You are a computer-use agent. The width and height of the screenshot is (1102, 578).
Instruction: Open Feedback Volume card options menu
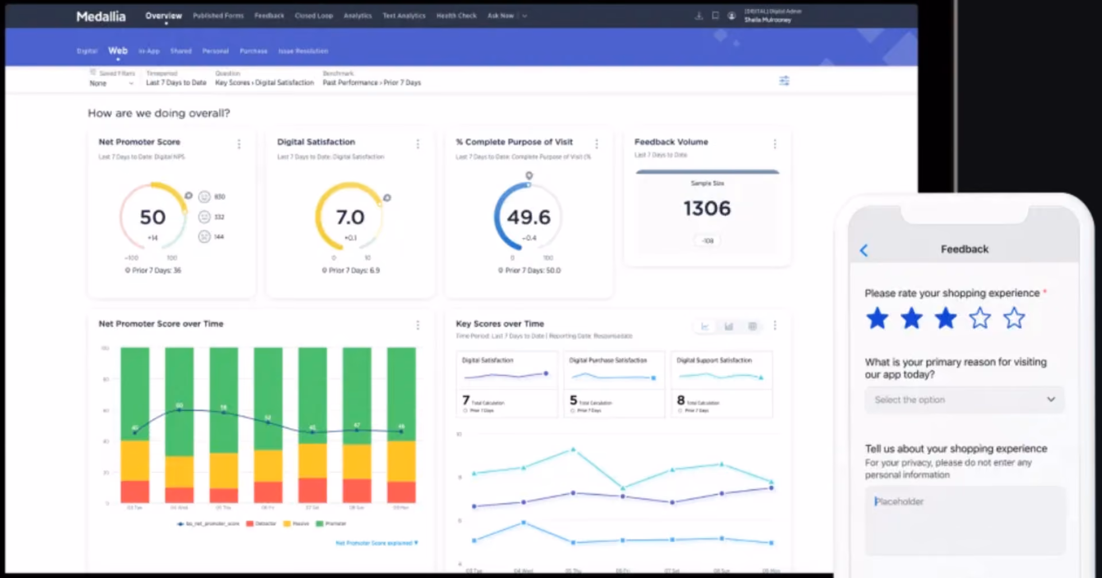(775, 144)
